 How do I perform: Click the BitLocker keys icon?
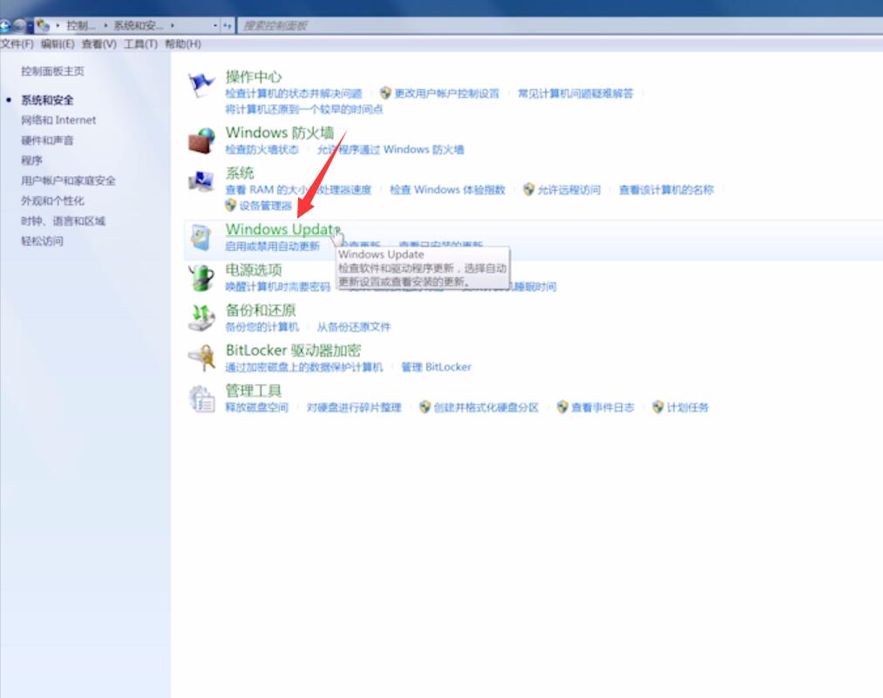tap(202, 358)
